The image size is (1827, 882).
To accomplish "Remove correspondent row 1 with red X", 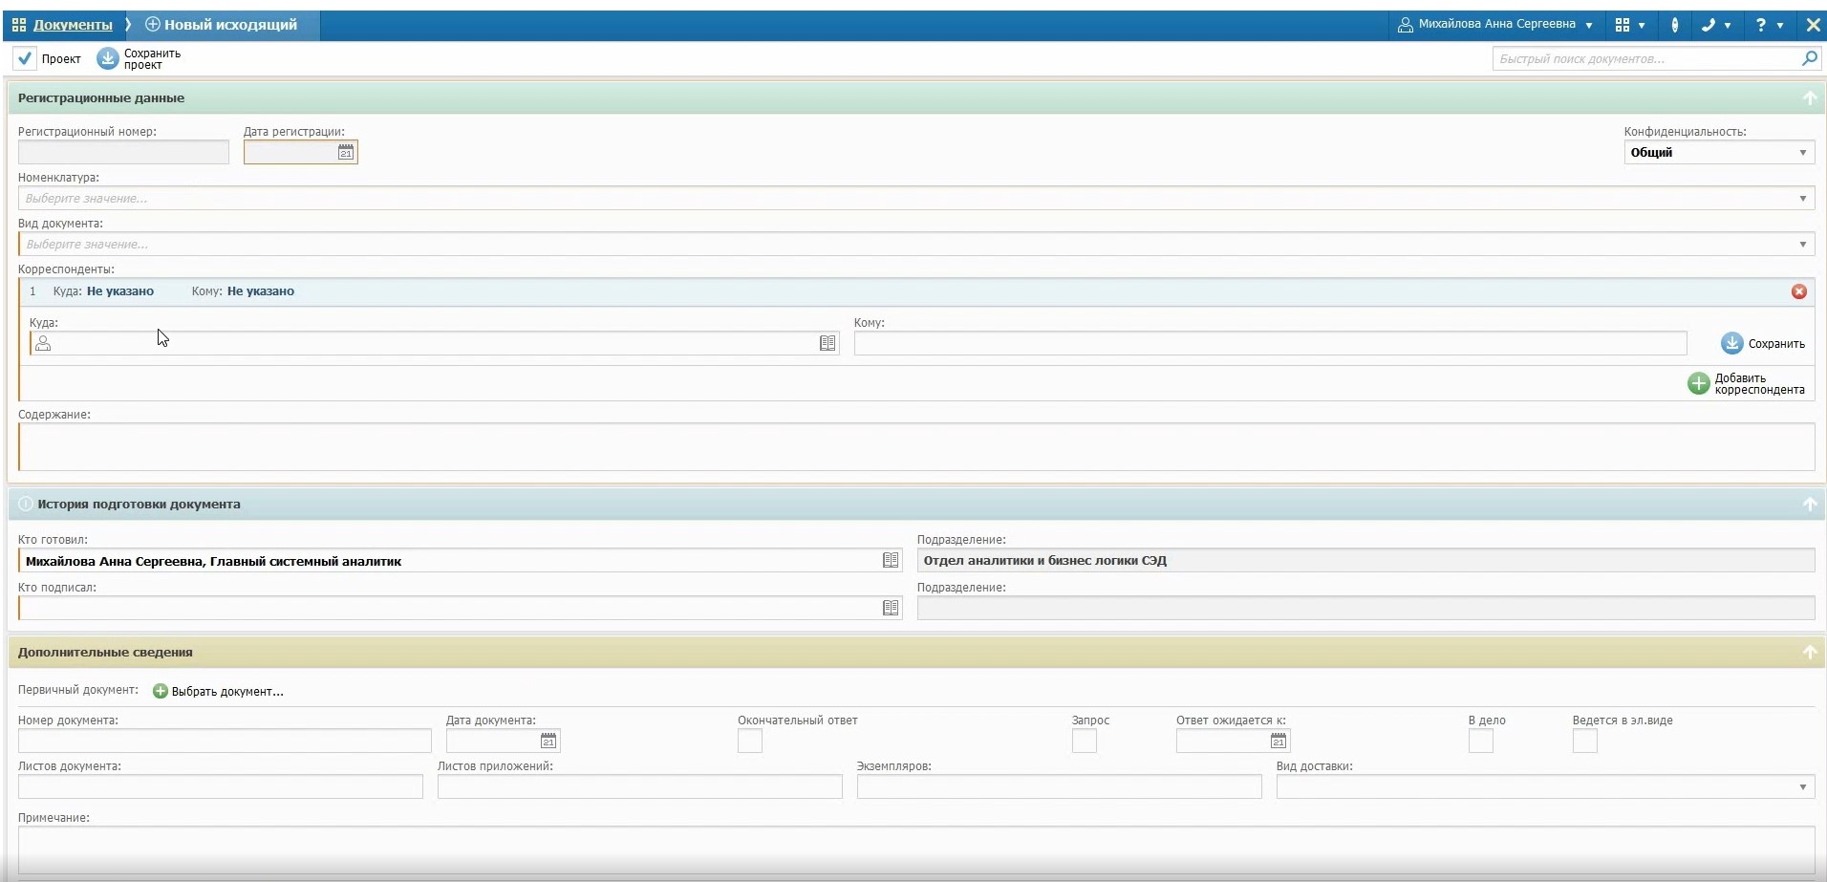I will pyautogui.click(x=1798, y=291).
